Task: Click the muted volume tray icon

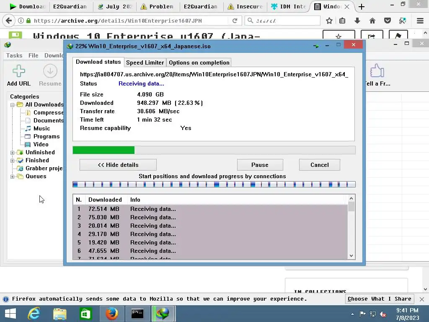Action: [383, 314]
